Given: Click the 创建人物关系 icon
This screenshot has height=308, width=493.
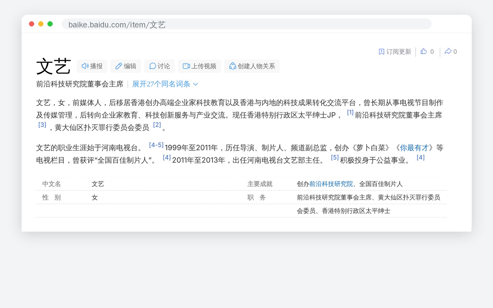Looking at the screenshot, I should tap(233, 66).
